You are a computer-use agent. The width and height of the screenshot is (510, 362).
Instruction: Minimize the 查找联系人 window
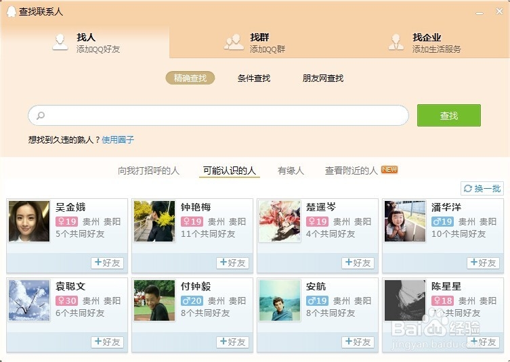480,13
